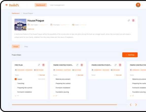Click calendar icon in SAR 60,000 step card
Image resolution: width=146 pixels, height=112 pixels.
point(93,70)
